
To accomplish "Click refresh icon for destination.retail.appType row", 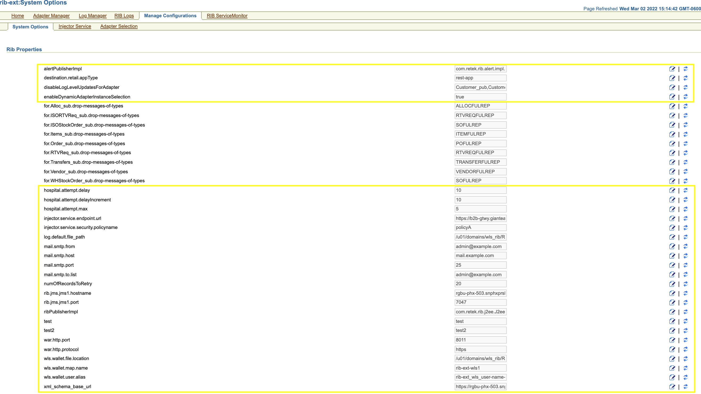I will click(686, 78).
